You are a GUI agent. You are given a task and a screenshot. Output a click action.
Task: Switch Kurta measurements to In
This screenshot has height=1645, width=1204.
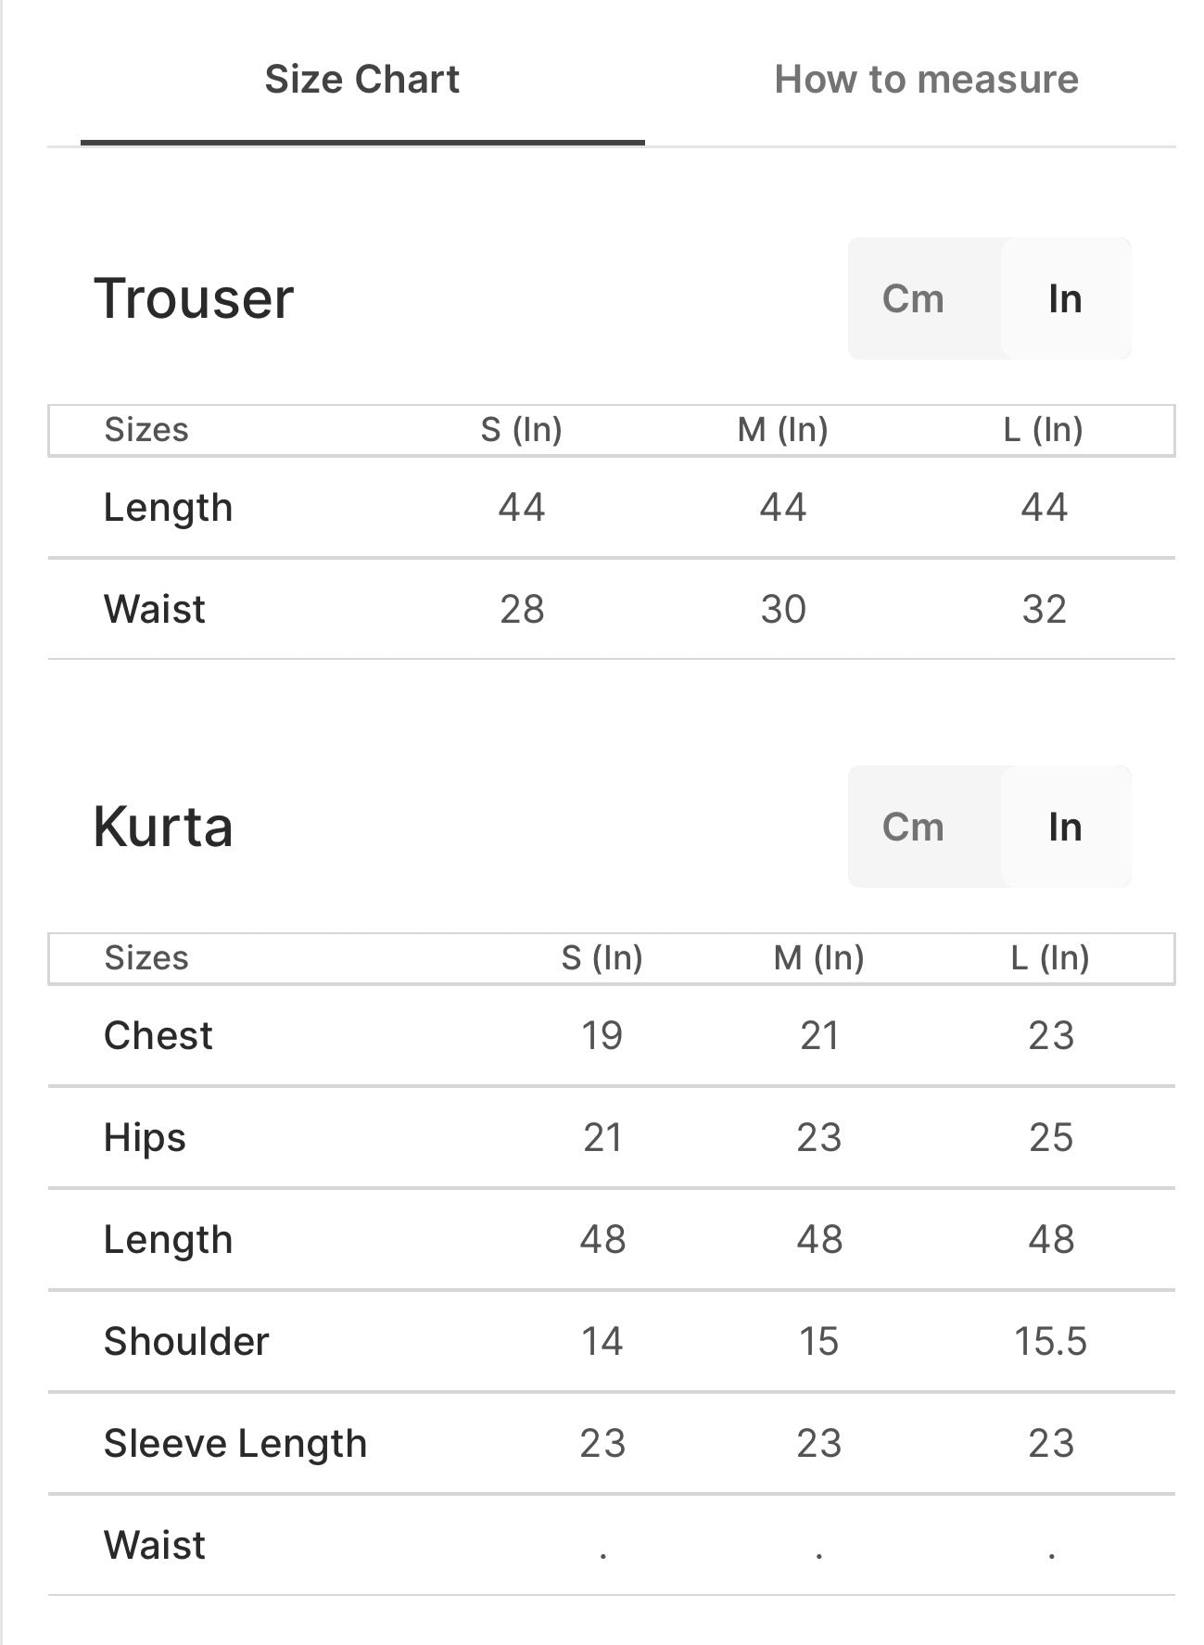click(1066, 827)
